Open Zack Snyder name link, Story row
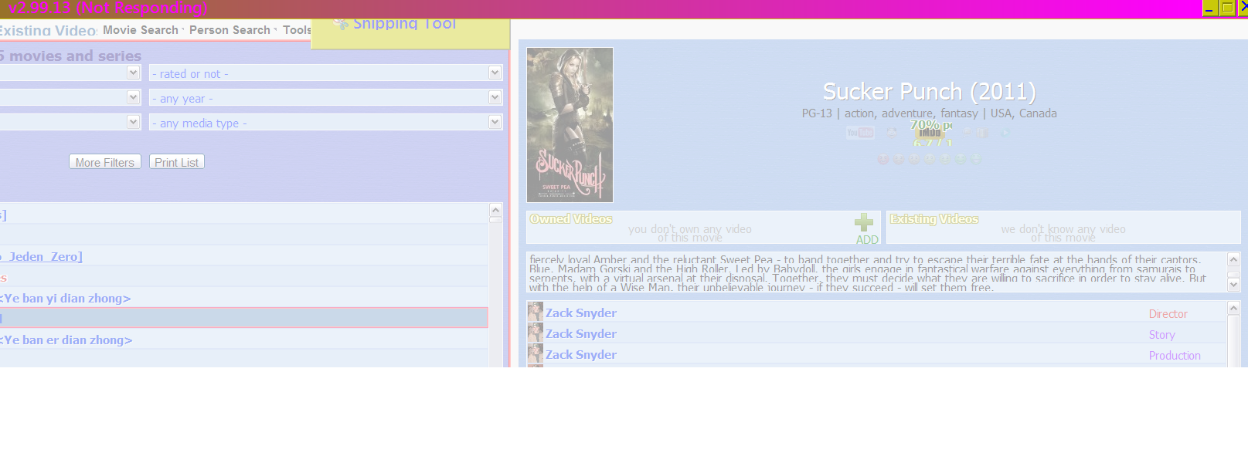Viewport: 1248px width, 463px height. pos(581,333)
